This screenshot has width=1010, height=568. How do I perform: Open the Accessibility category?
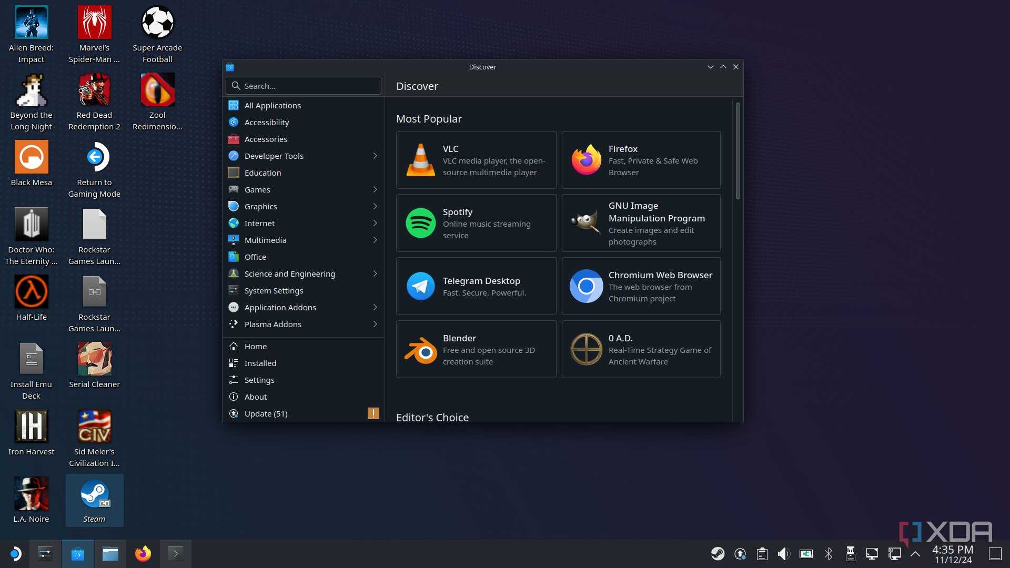pyautogui.click(x=304, y=122)
